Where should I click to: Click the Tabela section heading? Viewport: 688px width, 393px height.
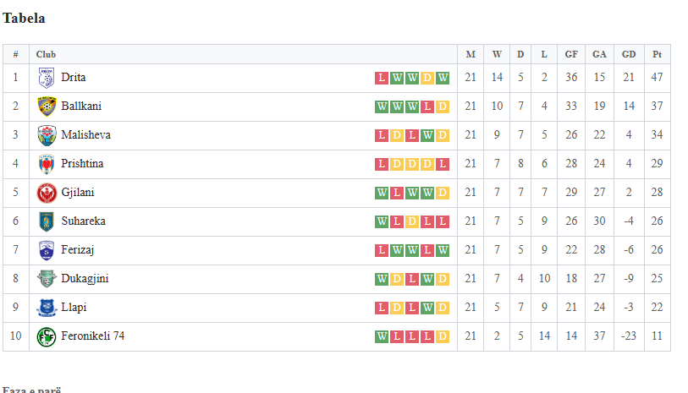tap(25, 18)
